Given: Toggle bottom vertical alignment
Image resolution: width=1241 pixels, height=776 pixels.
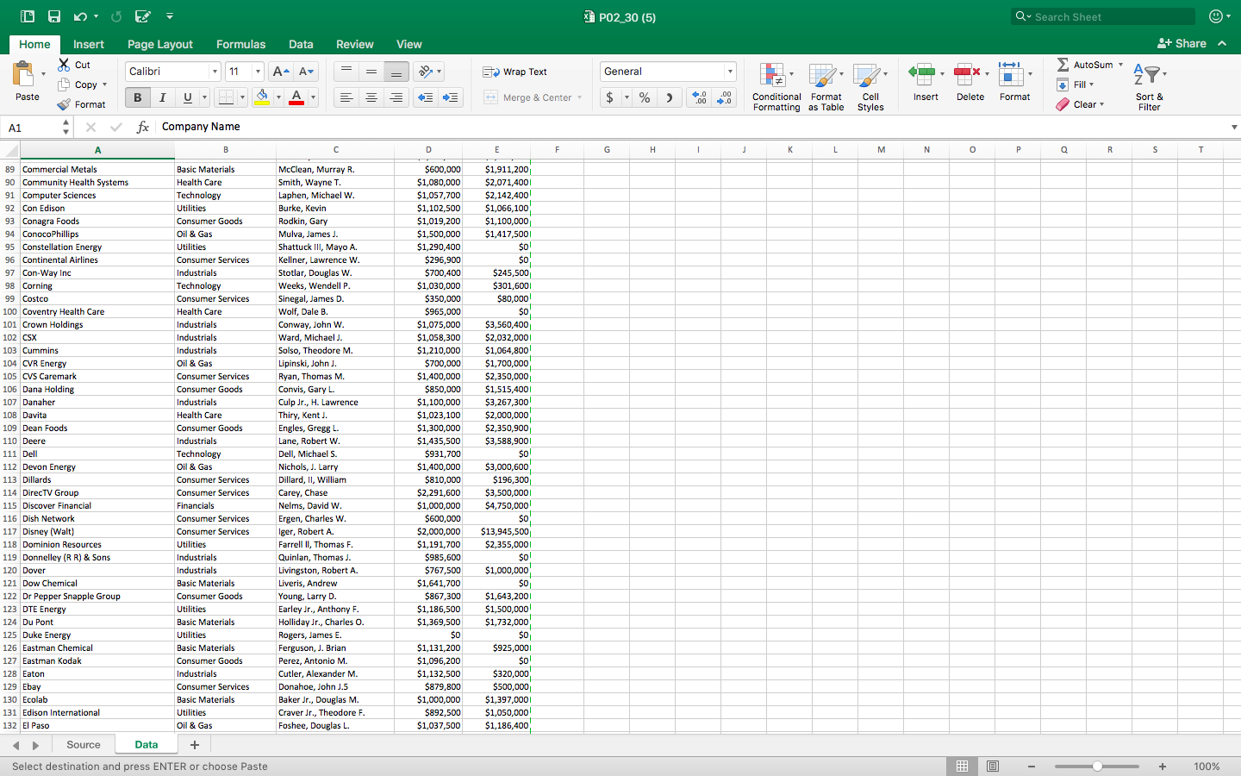Looking at the screenshot, I should [396, 72].
